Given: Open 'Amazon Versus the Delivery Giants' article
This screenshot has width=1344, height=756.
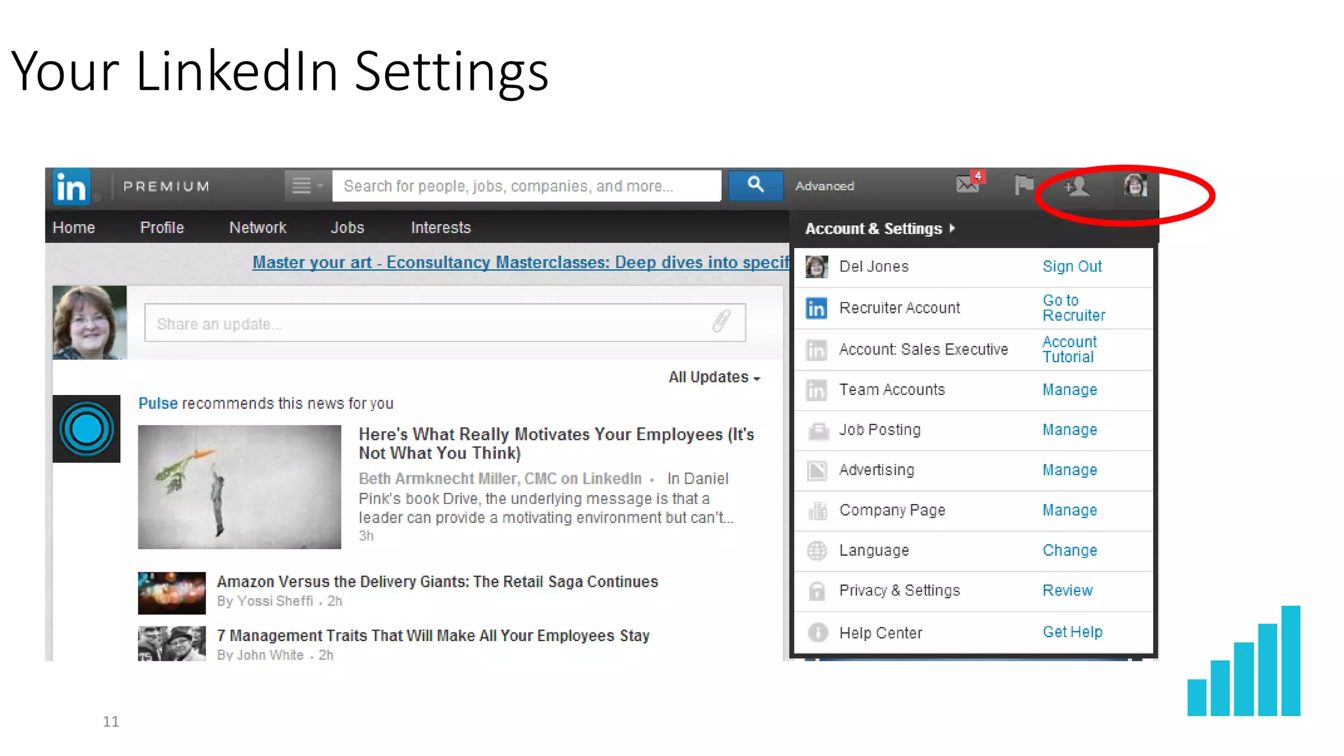Looking at the screenshot, I should pyautogui.click(x=438, y=582).
